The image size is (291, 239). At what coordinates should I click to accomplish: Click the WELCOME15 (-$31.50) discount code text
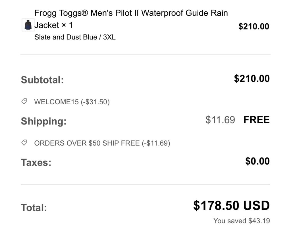tap(72, 102)
